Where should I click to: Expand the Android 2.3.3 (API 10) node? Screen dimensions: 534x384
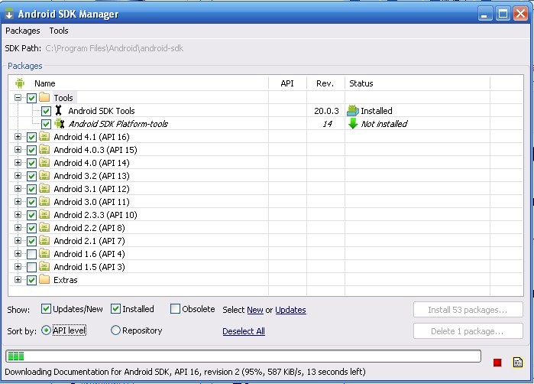click(x=18, y=214)
